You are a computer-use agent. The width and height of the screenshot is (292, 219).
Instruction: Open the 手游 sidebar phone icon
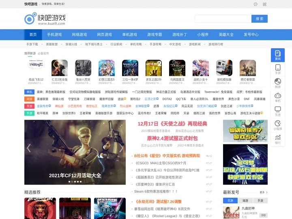(x=278, y=69)
